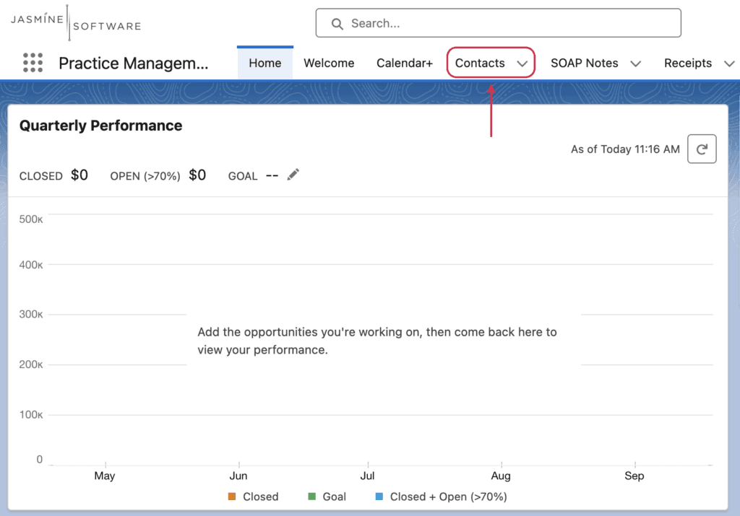Expand the Contacts tab dropdown arrow
This screenshot has width=740, height=516.
(x=522, y=64)
